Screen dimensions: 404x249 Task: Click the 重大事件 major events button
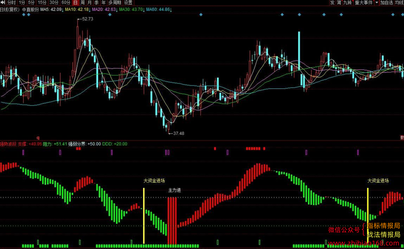click(364, 2)
